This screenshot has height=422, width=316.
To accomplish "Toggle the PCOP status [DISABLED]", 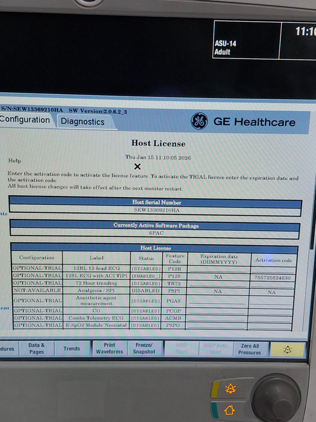I will coord(146,311).
